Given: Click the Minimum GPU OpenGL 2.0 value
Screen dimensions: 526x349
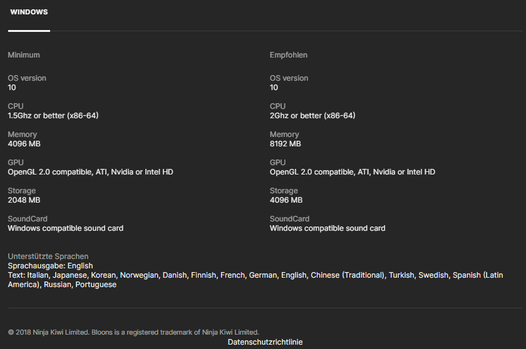Looking at the screenshot, I should [90, 172].
